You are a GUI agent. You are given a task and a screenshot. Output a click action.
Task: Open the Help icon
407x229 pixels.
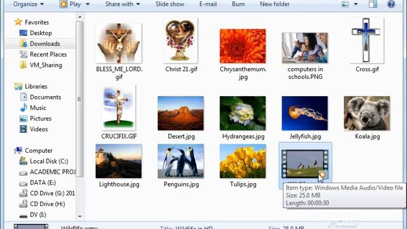click(x=391, y=4)
